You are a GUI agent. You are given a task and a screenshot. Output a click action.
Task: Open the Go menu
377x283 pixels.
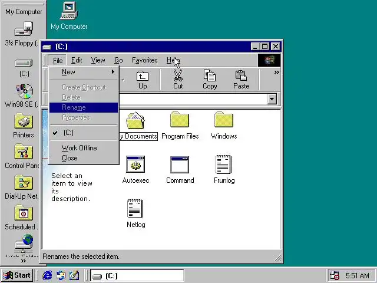118,60
